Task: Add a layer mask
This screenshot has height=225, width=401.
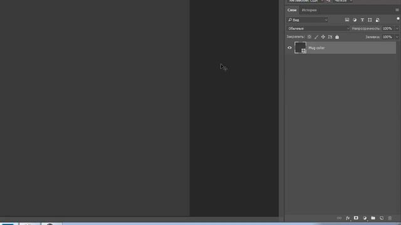Action: point(356,218)
